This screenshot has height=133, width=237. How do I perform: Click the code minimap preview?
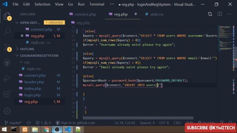[x=226, y=38]
